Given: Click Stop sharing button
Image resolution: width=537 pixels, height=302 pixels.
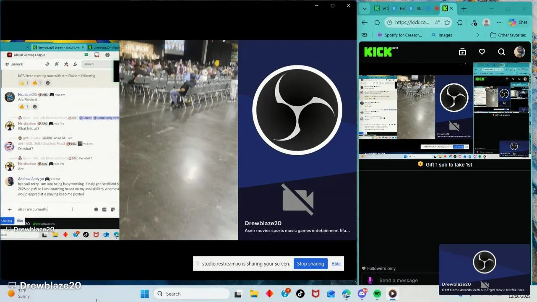Looking at the screenshot, I should coord(310,263).
